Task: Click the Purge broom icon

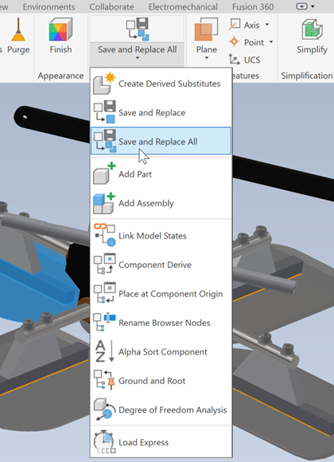Action: pos(18,29)
